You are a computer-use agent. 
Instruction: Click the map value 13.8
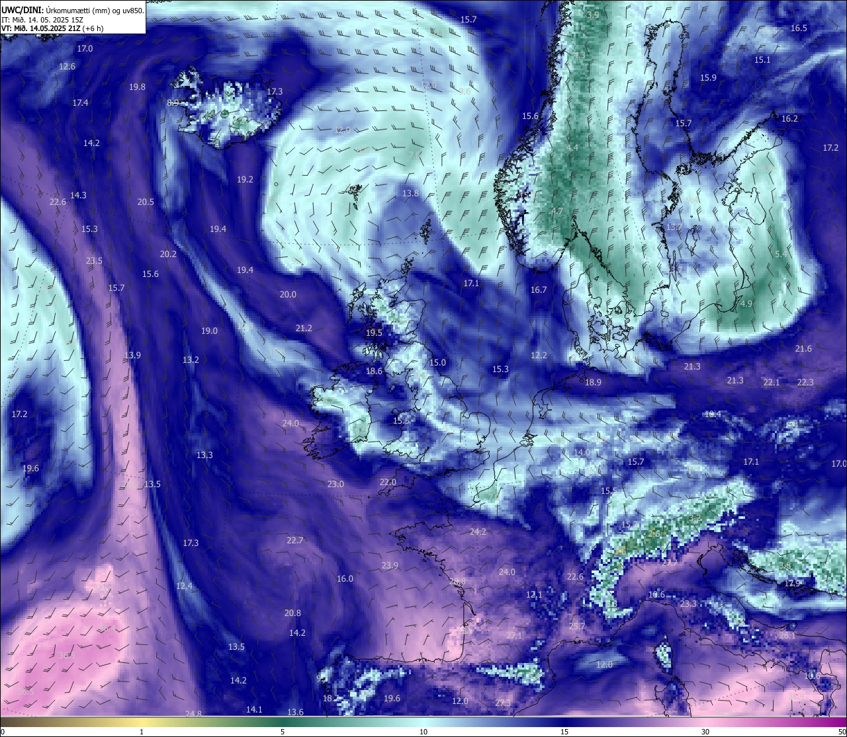coord(410,193)
